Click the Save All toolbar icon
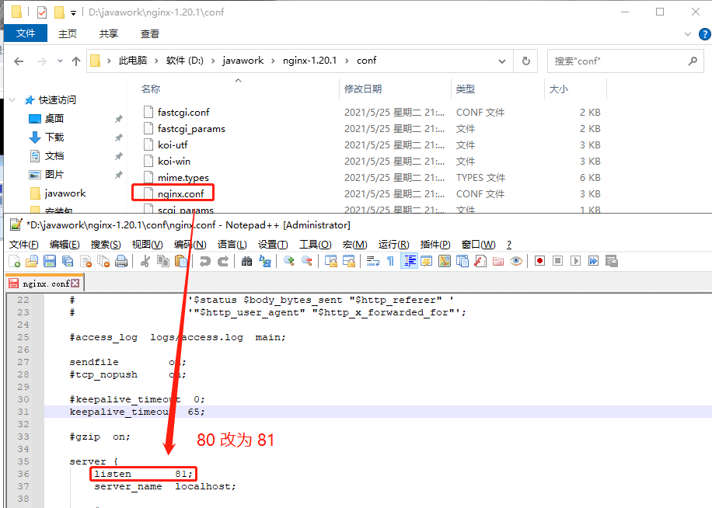712x508 pixels. pyautogui.click(x=68, y=261)
